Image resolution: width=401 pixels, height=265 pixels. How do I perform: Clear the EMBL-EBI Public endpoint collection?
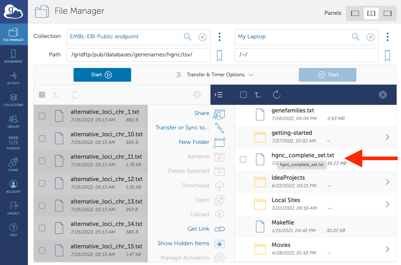[x=202, y=37]
